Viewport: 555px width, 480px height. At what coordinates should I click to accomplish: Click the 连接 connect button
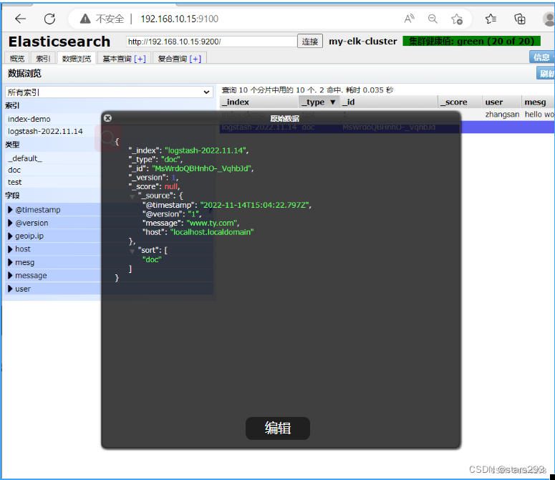[x=310, y=42]
